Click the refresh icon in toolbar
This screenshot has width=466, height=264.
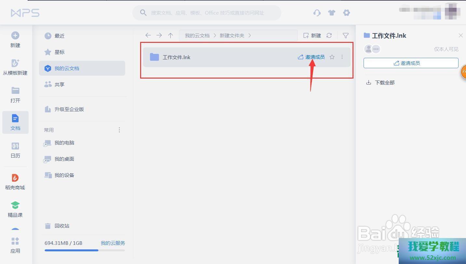point(329,35)
